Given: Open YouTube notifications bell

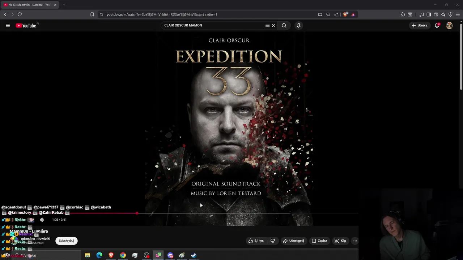Looking at the screenshot, I should (x=437, y=26).
